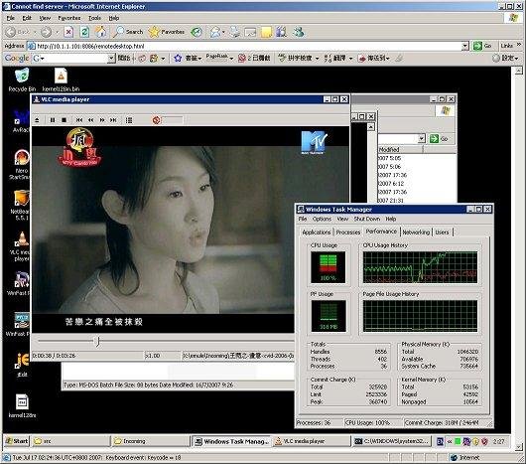Click the Windows Task Manager taskbar button
The width and height of the screenshot is (526, 464).
point(231,441)
